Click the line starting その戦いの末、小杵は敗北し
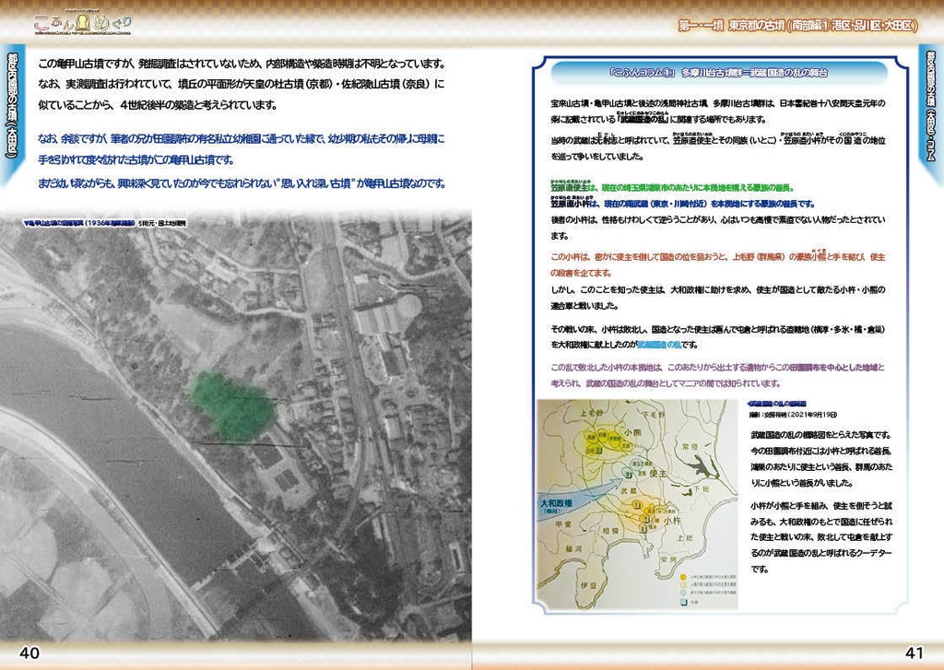This screenshot has height=670, width=944. 717,329
